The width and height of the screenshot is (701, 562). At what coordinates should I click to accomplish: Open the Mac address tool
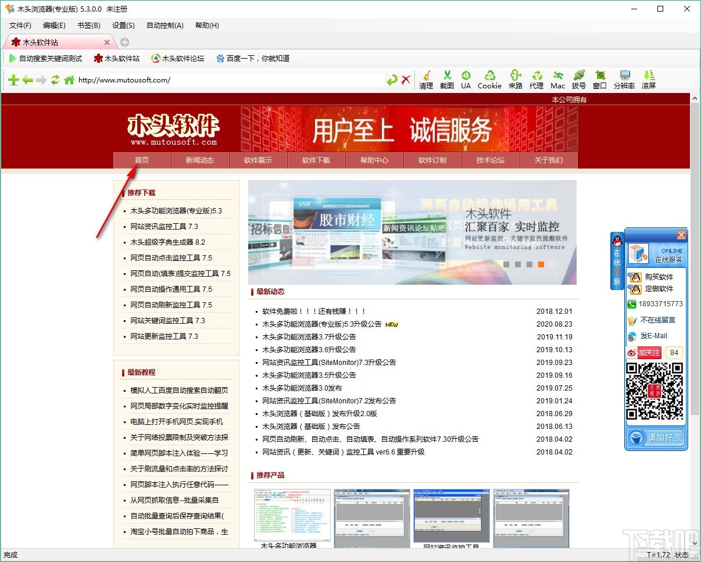click(558, 80)
